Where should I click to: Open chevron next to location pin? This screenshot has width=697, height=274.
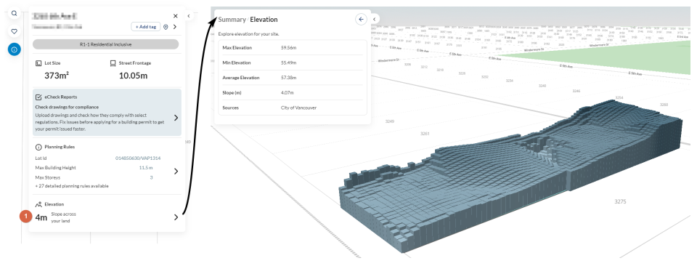(175, 27)
